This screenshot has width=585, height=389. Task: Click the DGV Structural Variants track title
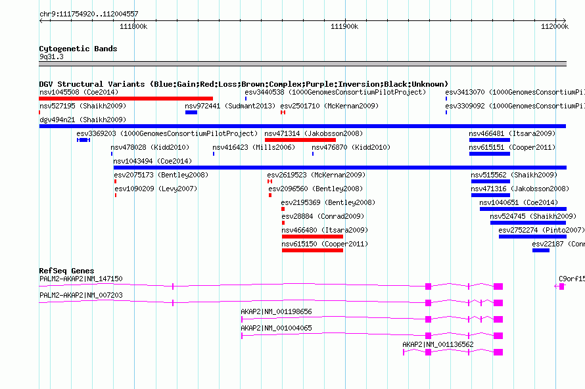point(243,84)
